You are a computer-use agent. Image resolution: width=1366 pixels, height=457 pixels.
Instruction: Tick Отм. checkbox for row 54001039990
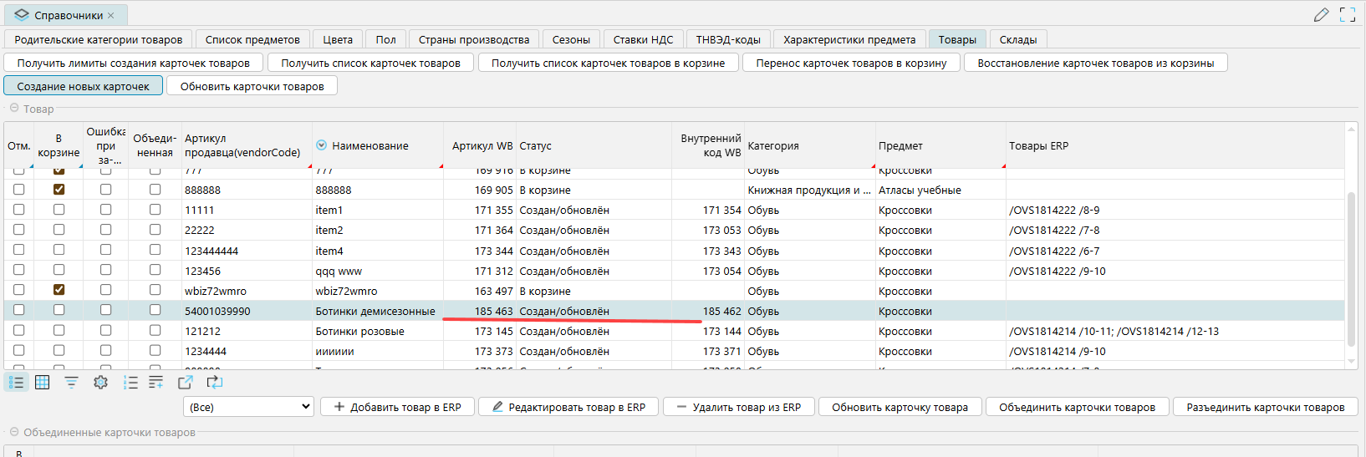click(x=18, y=310)
